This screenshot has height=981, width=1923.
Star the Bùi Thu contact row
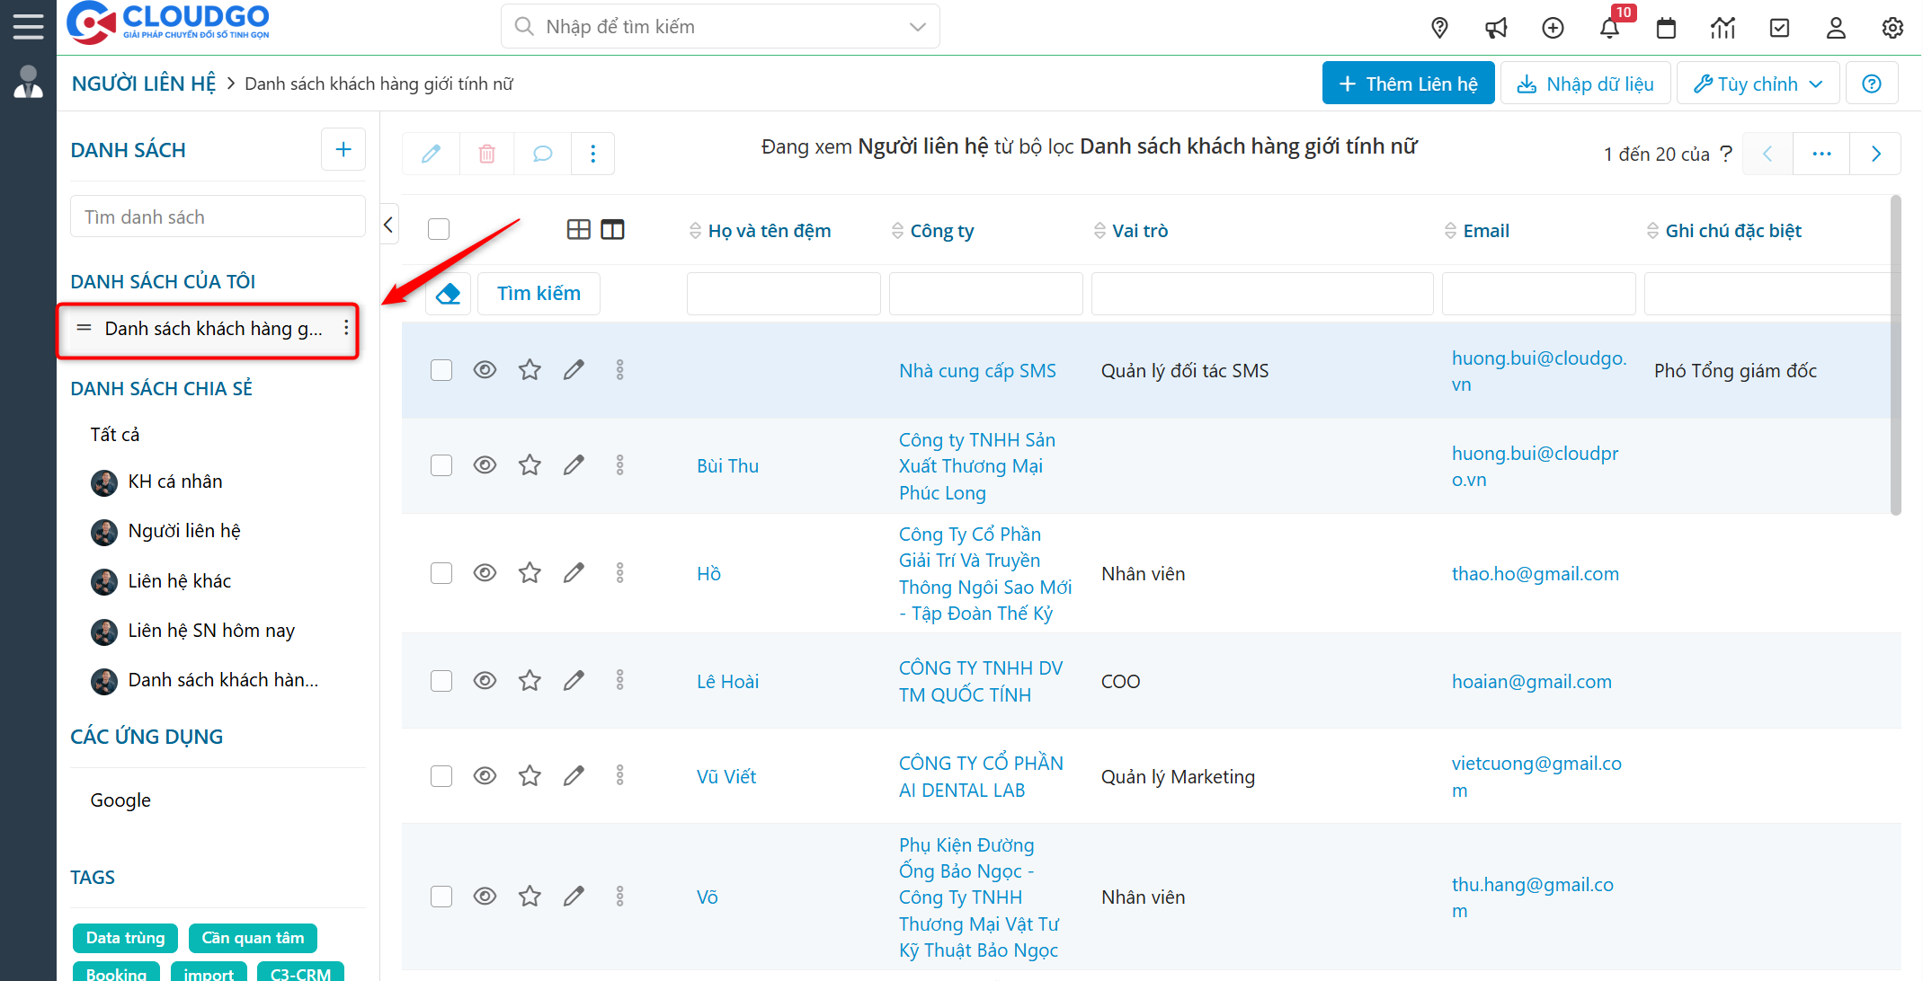[530, 465]
